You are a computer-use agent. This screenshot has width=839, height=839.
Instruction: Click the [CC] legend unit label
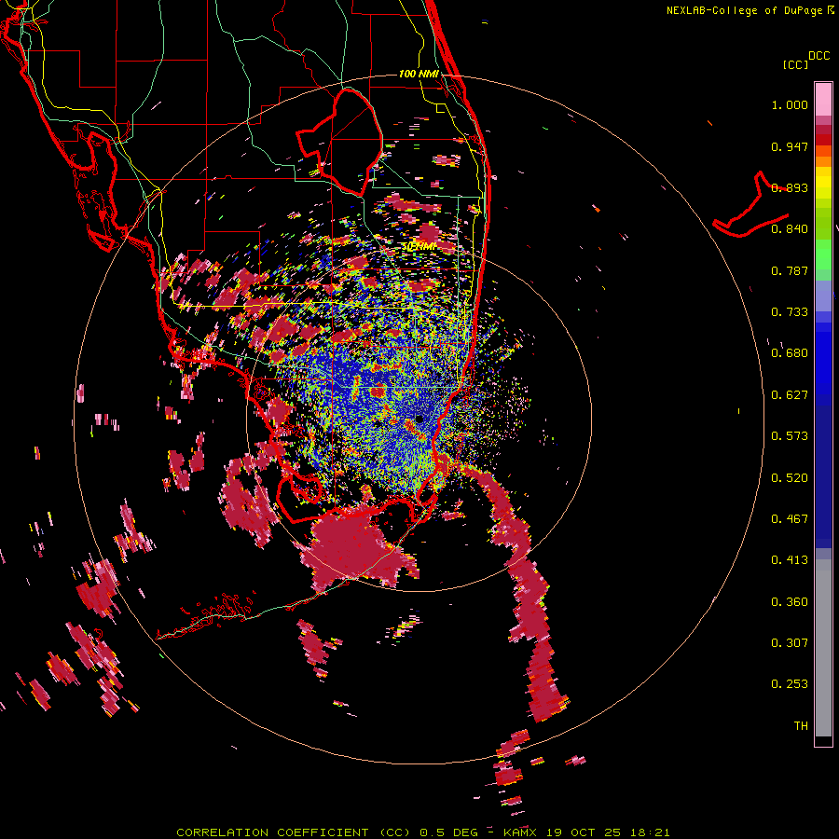tap(795, 64)
